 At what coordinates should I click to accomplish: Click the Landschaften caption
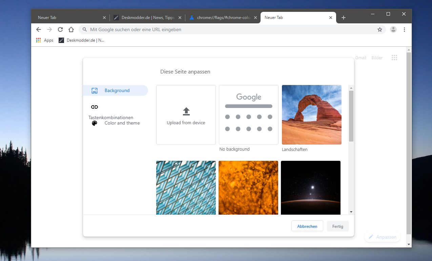pos(295,149)
